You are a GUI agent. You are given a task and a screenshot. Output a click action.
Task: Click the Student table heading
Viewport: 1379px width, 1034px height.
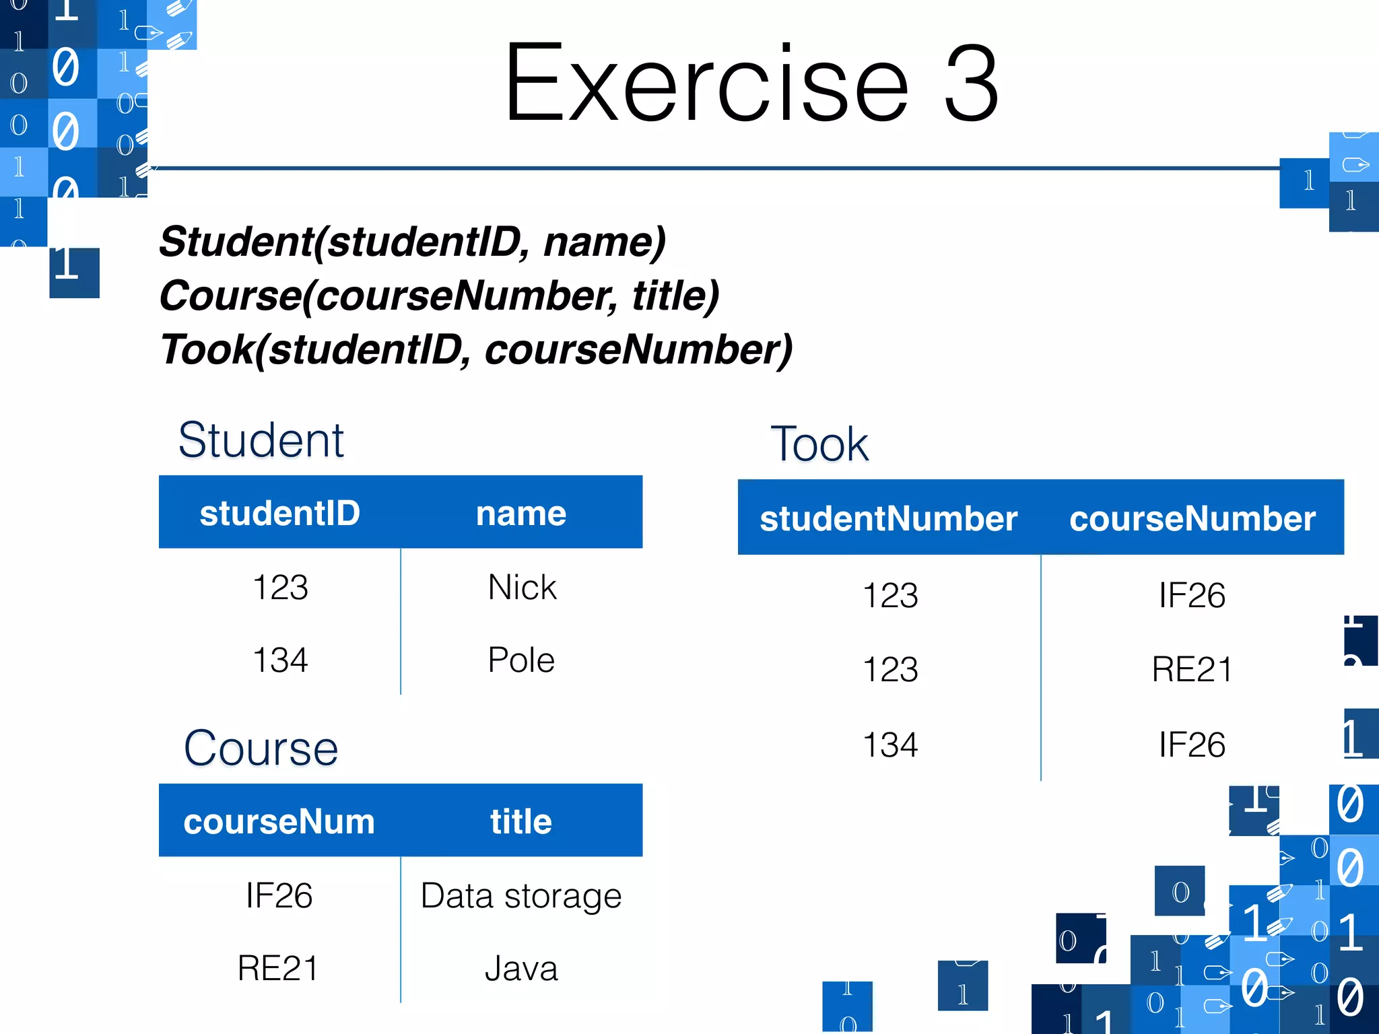[x=261, y=440]
